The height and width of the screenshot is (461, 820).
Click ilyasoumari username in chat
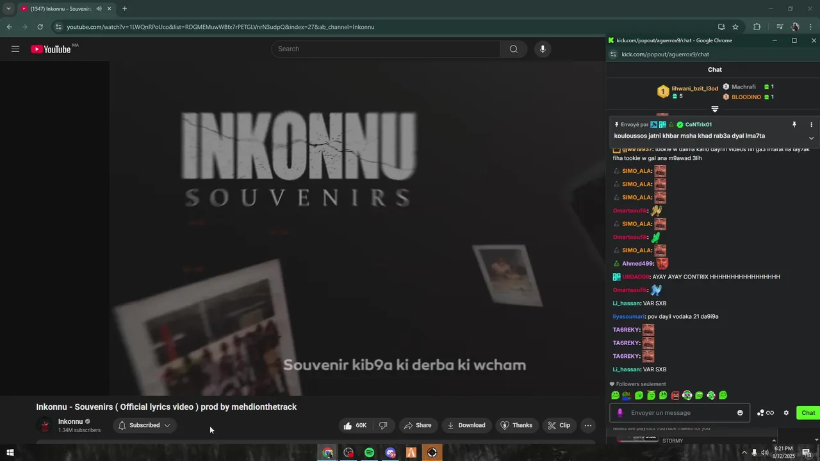[628, 316]
